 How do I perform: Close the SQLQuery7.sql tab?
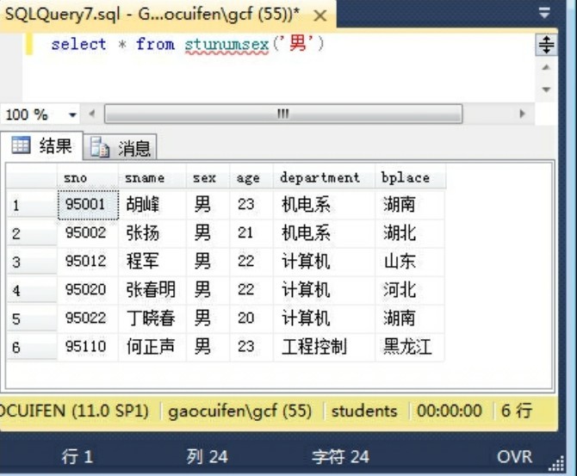point(320,15)
